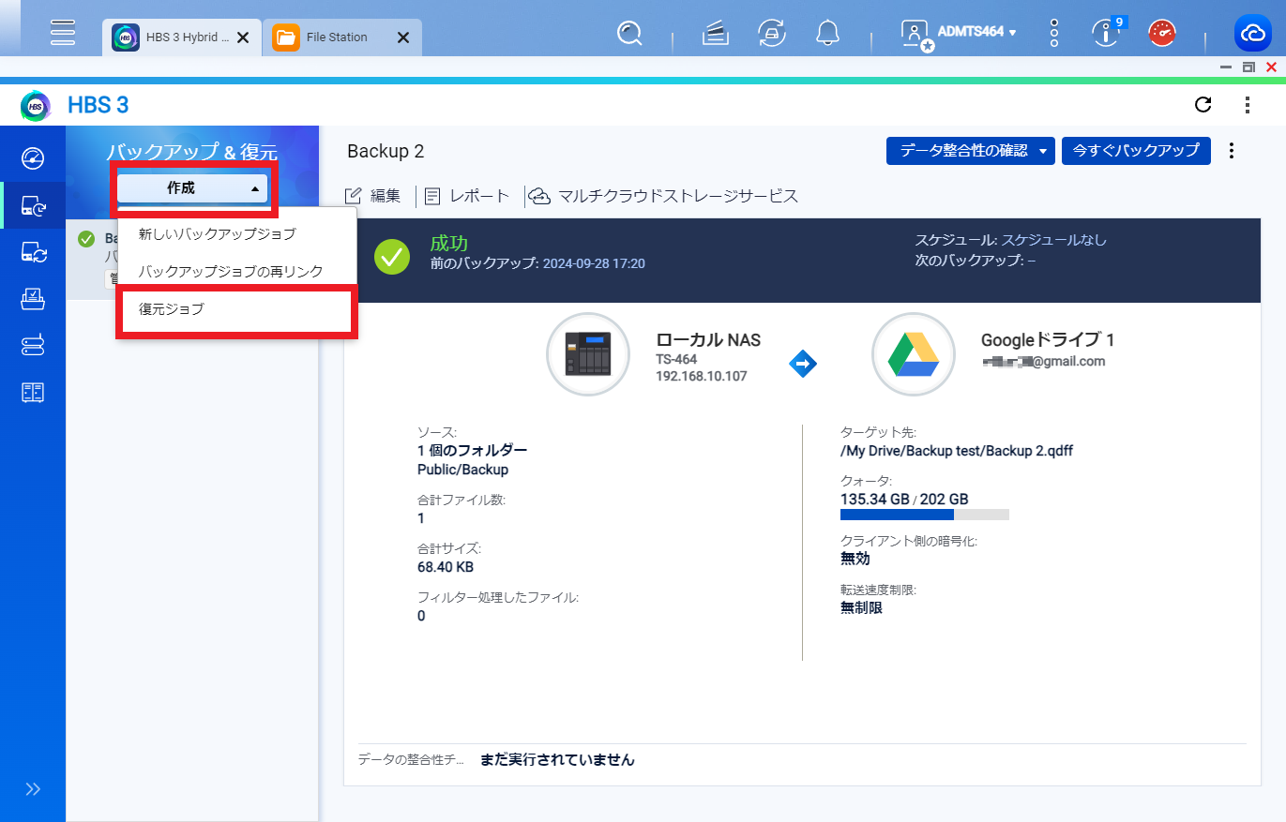The image size is (1286, 822).
Task: Expand the sidebar with double chevron
Action: point(33,789)
